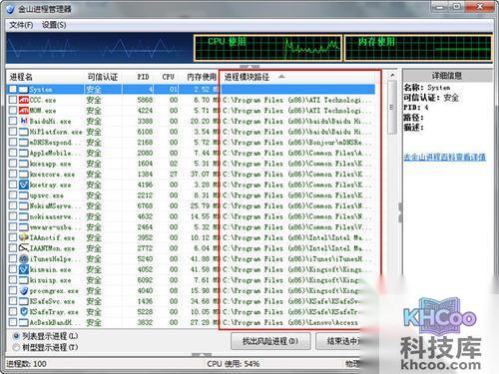Click the icon beside IAANTMon.exe
499x374 pixels.
point(24,248)
